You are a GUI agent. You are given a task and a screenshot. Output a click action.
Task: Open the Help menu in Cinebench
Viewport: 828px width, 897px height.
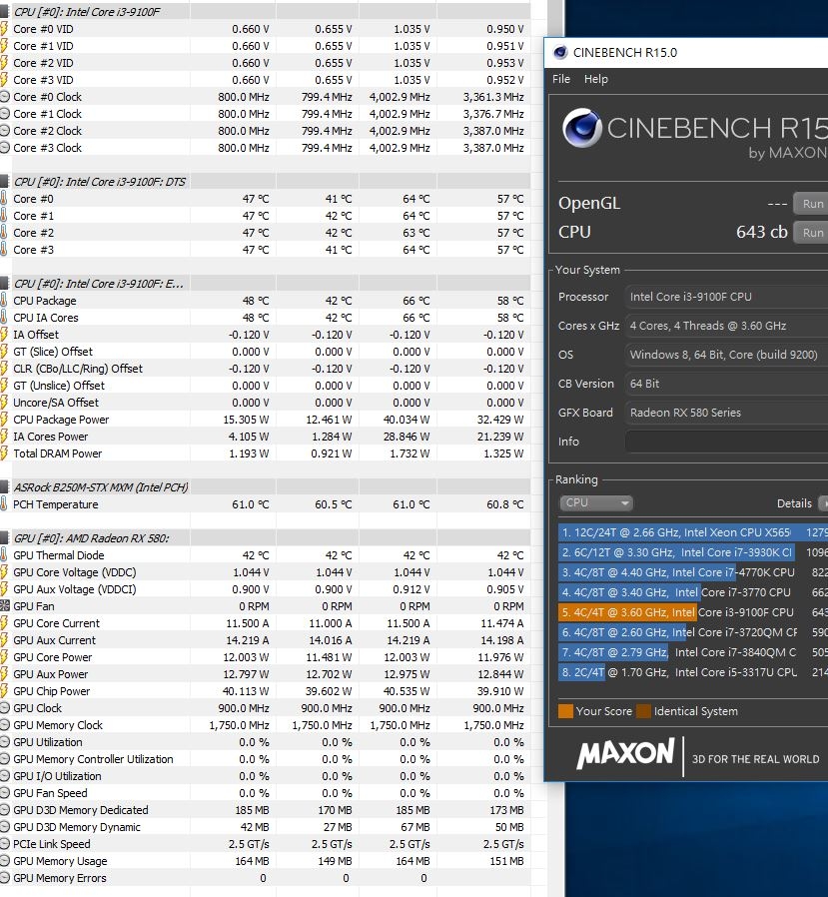coord(596,79)
